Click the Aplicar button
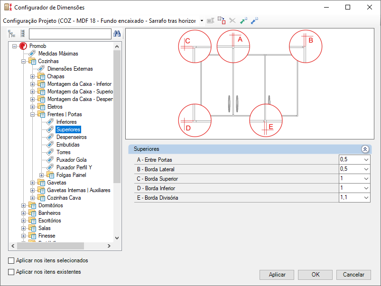381x286 pixels. click(x=277, y=275)
